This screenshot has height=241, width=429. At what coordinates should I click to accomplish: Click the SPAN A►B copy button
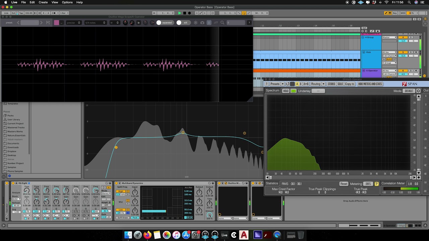point(306,84)
